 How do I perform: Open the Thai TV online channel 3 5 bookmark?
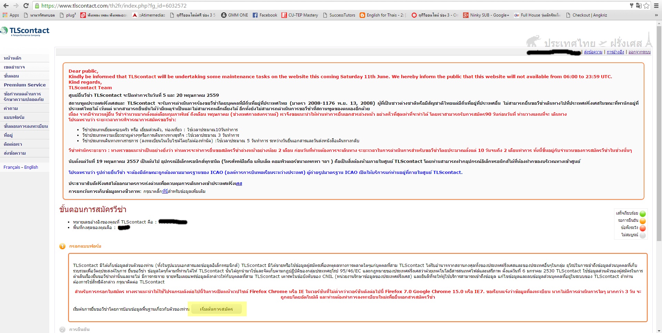tap(193, 15)
